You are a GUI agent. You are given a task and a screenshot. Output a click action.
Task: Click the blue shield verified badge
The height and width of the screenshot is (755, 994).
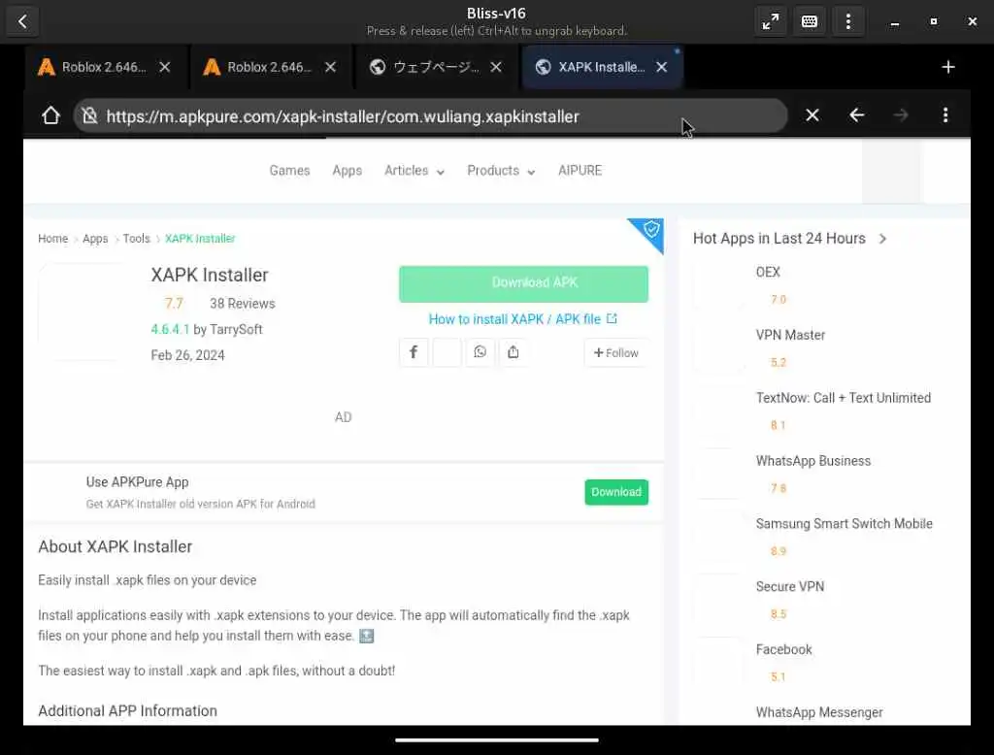click(649, 231)
